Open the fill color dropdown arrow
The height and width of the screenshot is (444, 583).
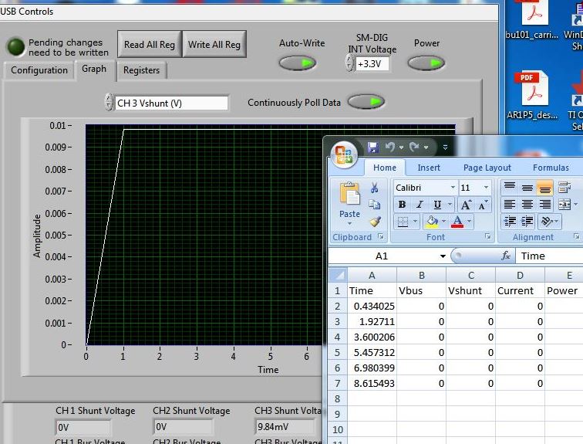443,222
